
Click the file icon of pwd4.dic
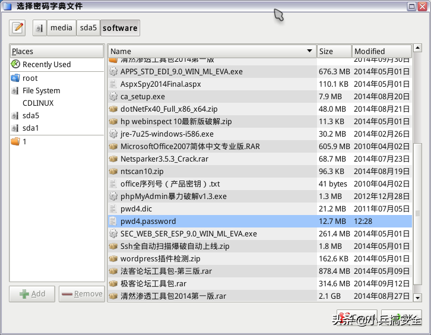click(x=113, y=208)
